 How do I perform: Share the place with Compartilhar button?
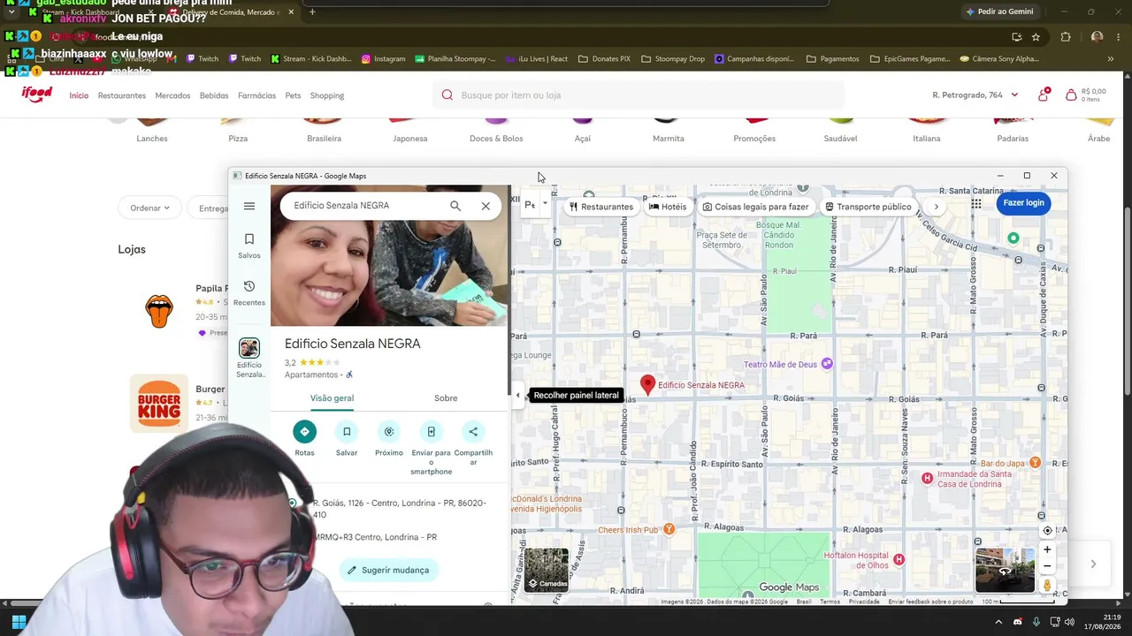pyautogui.click(x=473, y=443)
